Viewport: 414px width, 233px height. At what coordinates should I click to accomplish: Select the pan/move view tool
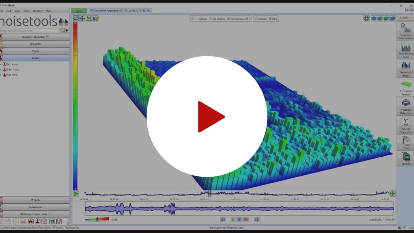click(82, 18)
